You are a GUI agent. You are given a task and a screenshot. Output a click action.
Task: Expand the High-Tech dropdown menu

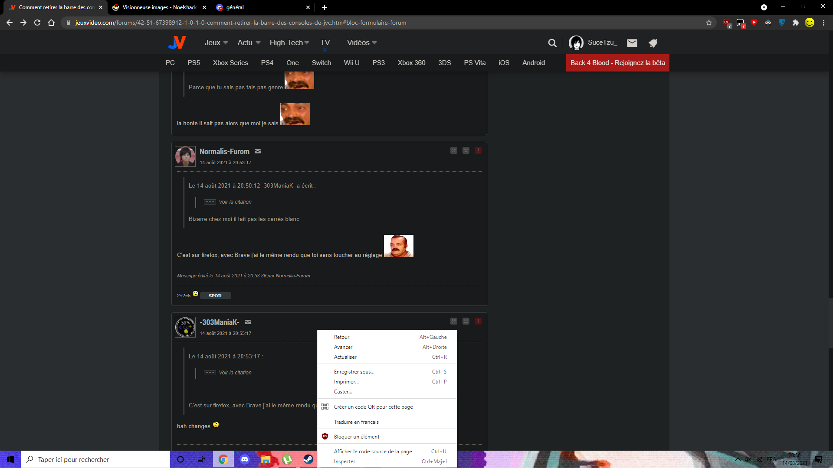(x=289, y=42)
